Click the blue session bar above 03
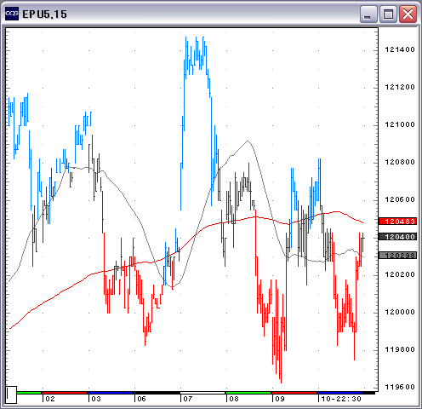The width and height of the screenshot is (422, 409). (111, 393)
